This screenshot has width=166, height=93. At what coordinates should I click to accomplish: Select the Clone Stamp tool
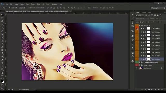pos(2,41)
